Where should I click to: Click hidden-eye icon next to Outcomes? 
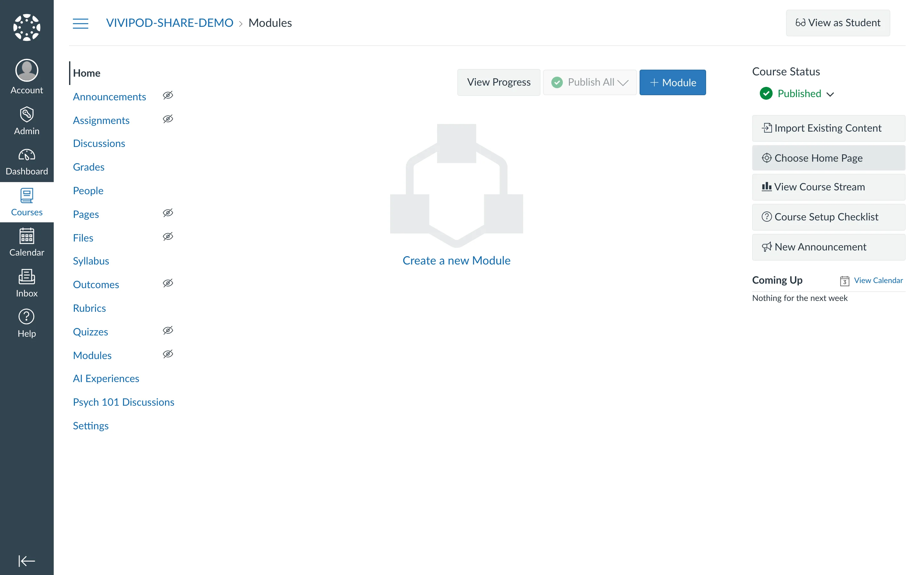tap(168, 283)
